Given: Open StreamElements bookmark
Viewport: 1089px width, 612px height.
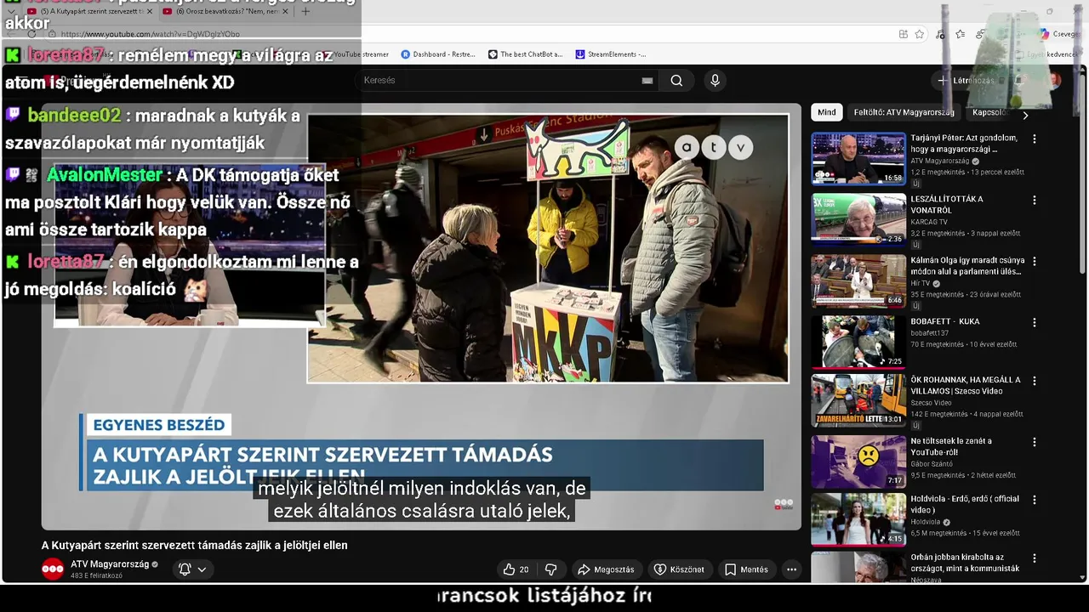Looking at the screenshot, I should [x=611, y=54].
